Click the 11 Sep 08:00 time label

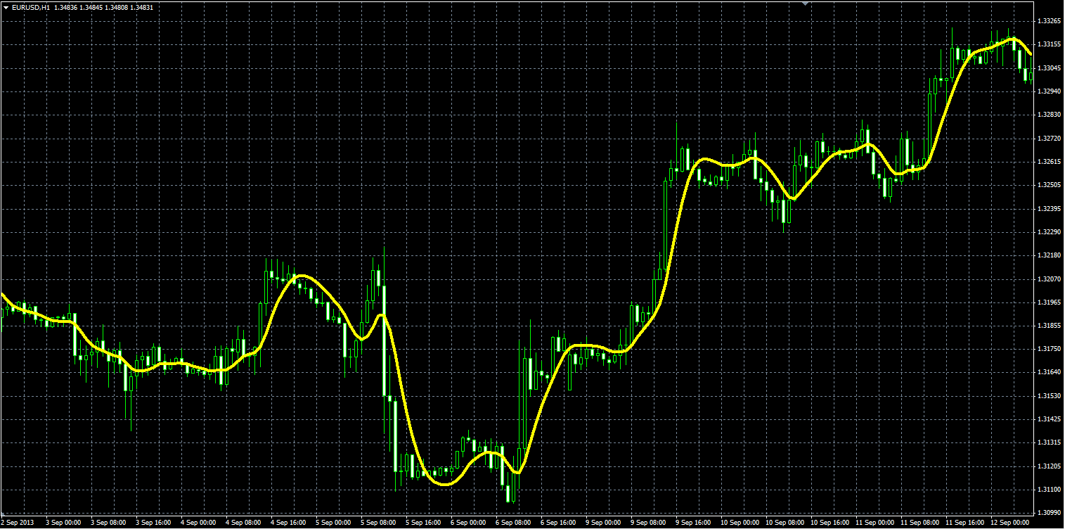(919, 523)
